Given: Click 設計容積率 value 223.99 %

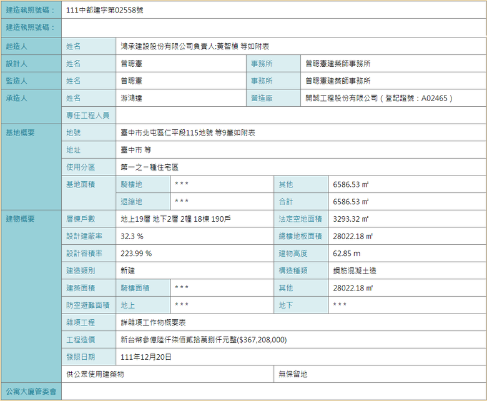Looking at the screenshot, I should click(136, 254).
